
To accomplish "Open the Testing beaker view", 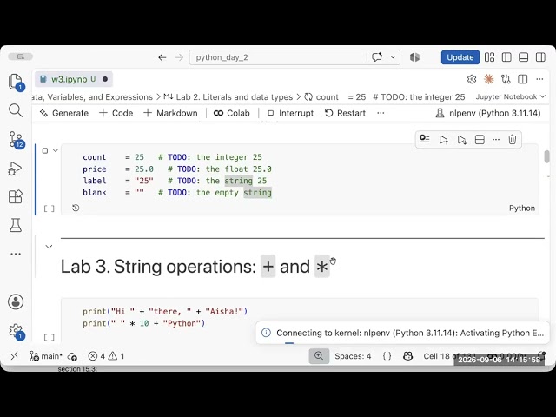I will [16, 225].
